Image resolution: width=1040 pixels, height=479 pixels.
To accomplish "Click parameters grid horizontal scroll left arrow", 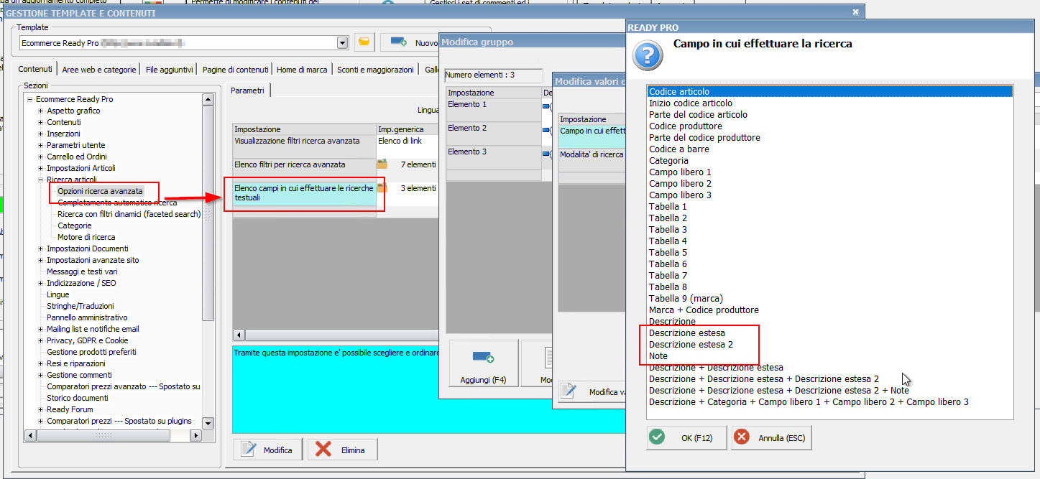I will click(239, 335).
